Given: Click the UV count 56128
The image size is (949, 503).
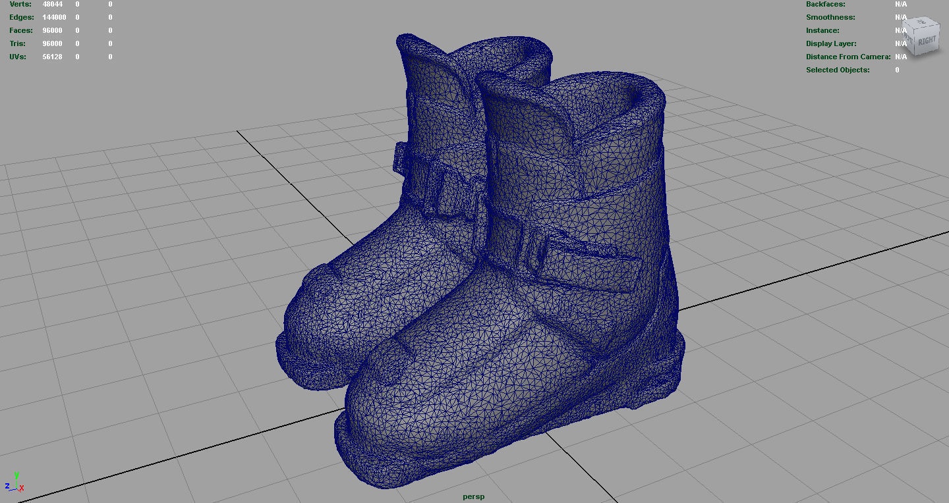Looking at the screenshot, I should 53,57.
